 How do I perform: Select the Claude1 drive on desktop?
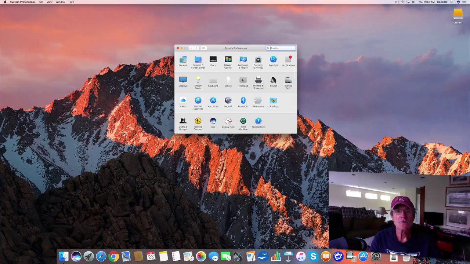pos(458,16)
